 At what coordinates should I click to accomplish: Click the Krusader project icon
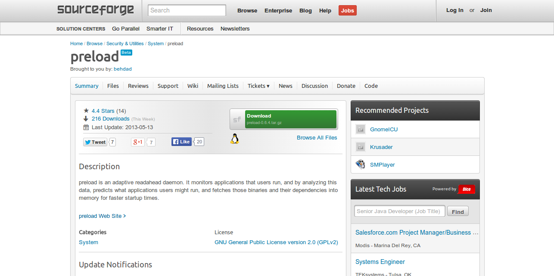361,147
